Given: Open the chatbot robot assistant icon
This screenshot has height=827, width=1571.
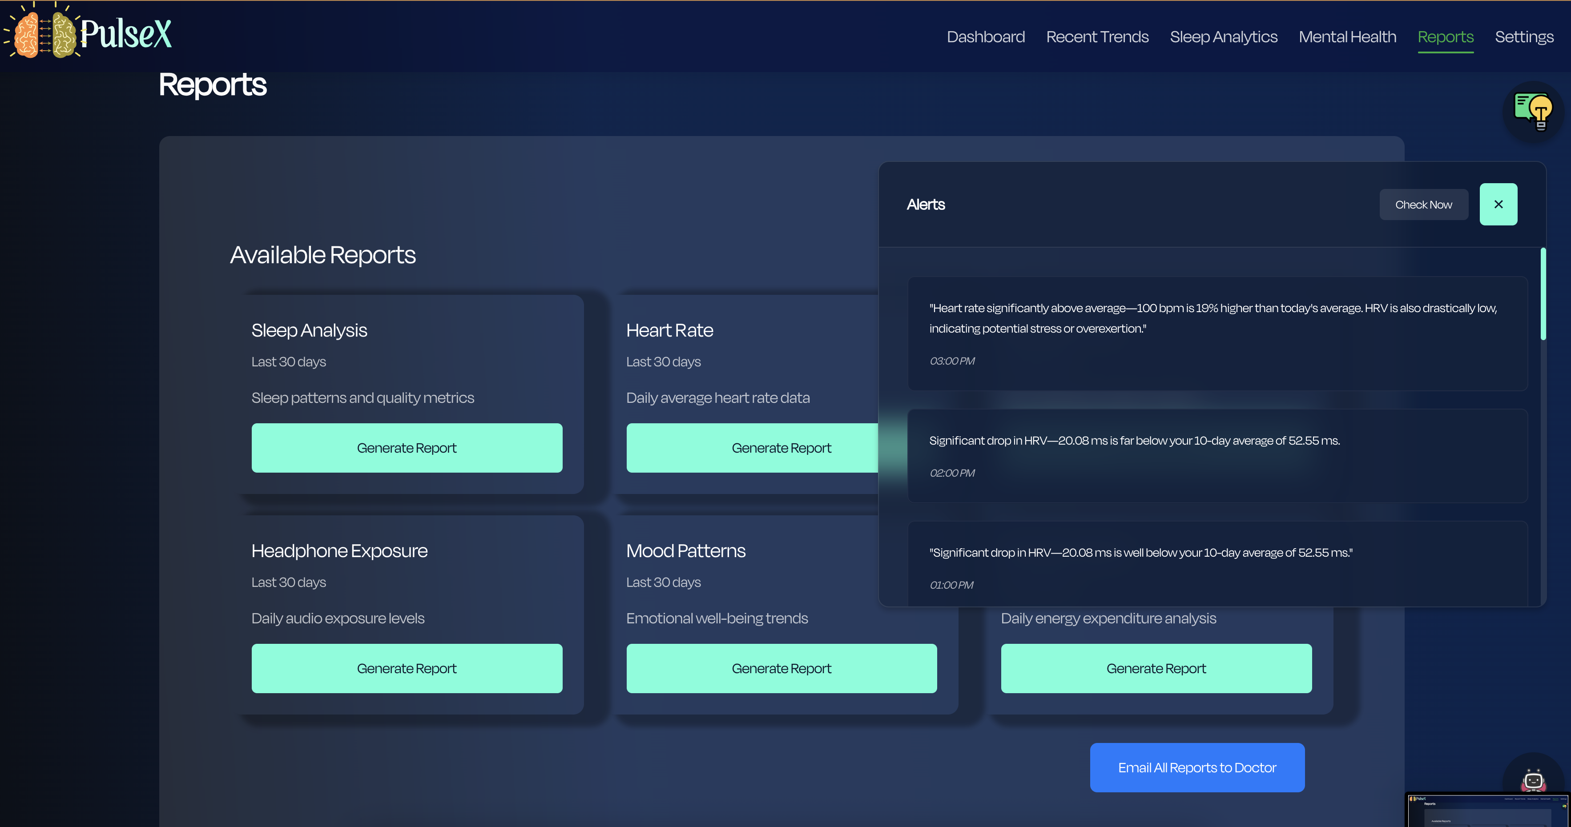Looking at the screenshot, I should point(1533,780).
